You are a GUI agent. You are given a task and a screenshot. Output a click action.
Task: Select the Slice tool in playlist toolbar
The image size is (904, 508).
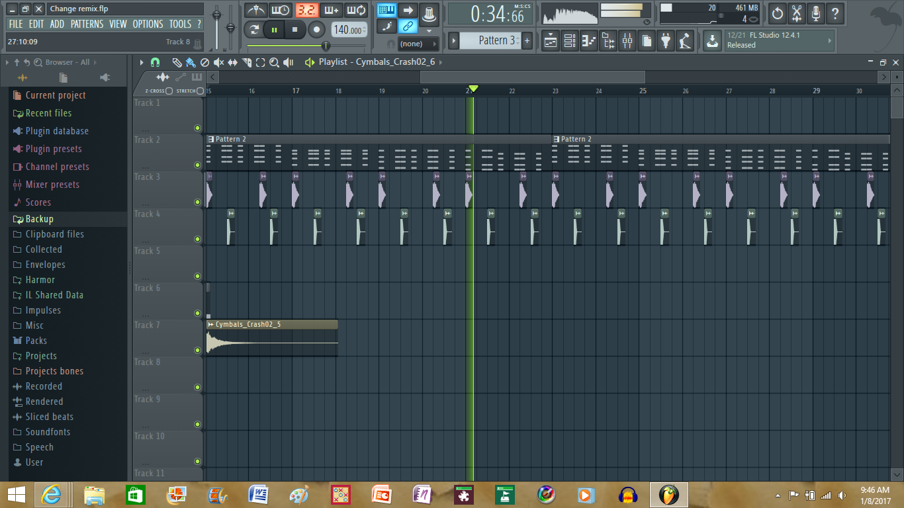pyautogui.click(x=247, y=62)
